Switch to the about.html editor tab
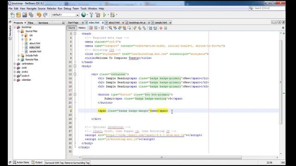This screenshot has width=296, height=166. click(x=114, y=23)
